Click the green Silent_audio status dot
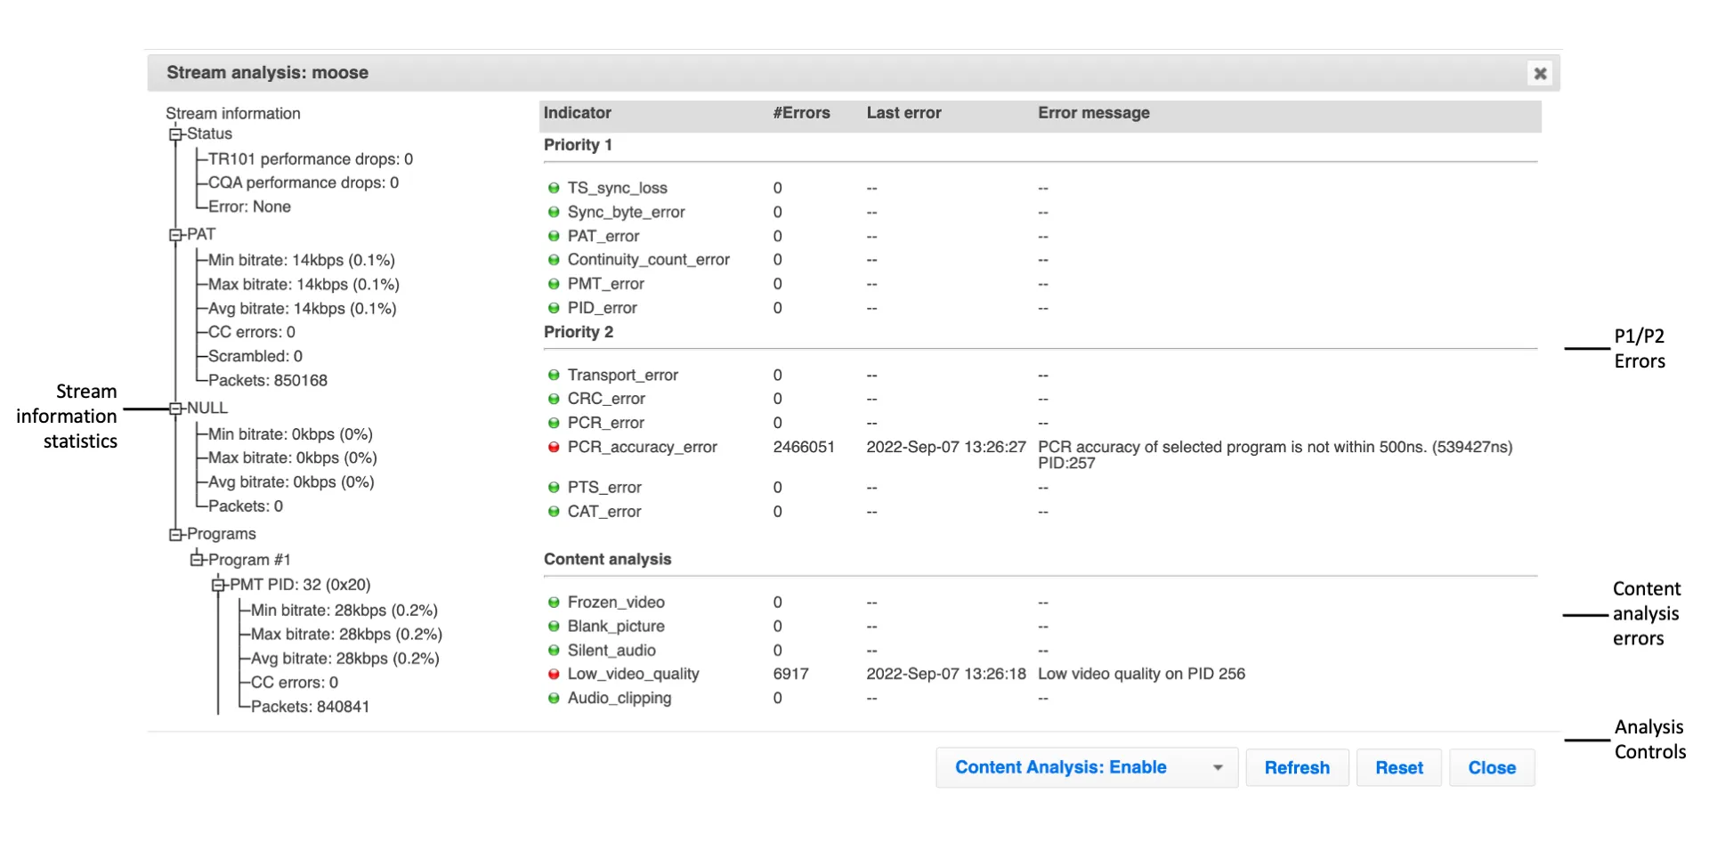The width and height of the screenshot is (1709, 858). 554,651
